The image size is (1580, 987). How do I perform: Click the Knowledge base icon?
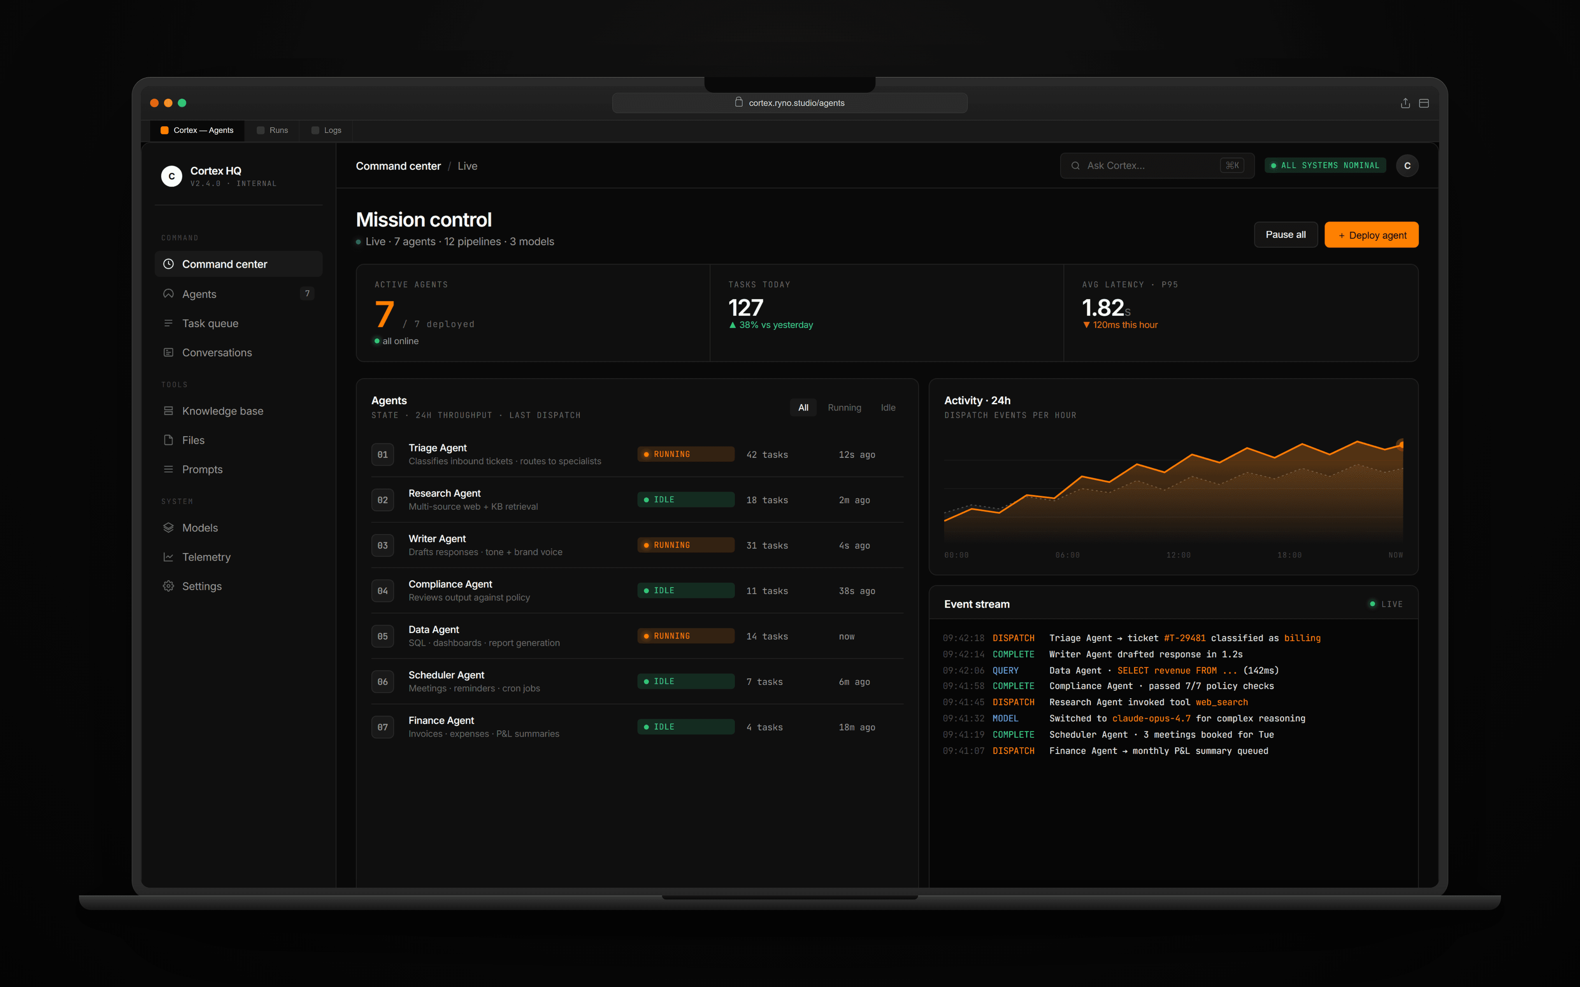coord(168,410)
